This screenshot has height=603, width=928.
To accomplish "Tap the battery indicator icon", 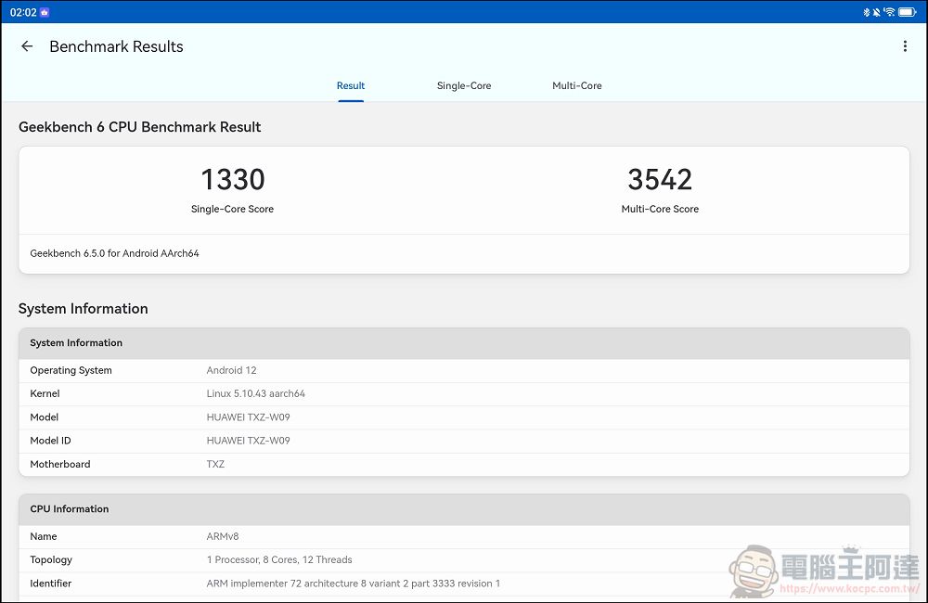I will (909, 12).
